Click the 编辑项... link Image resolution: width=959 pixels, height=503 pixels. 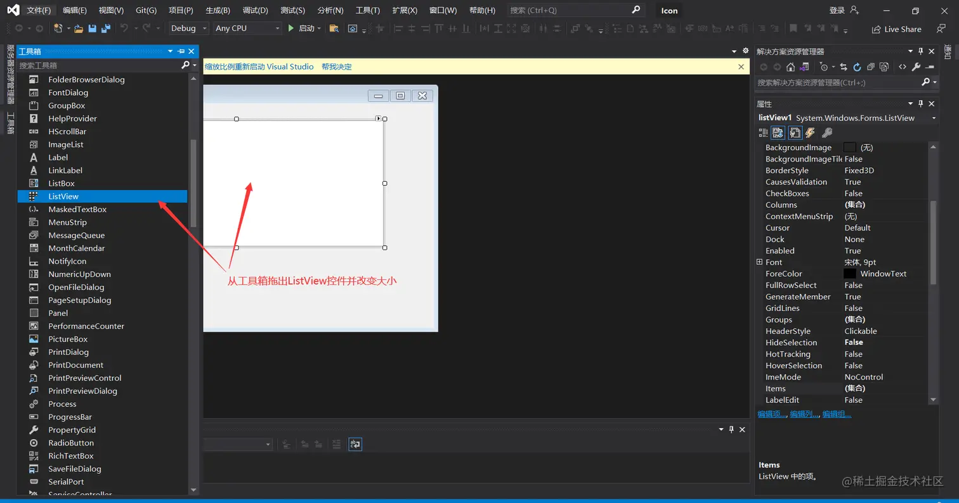(x=772, y=414)
